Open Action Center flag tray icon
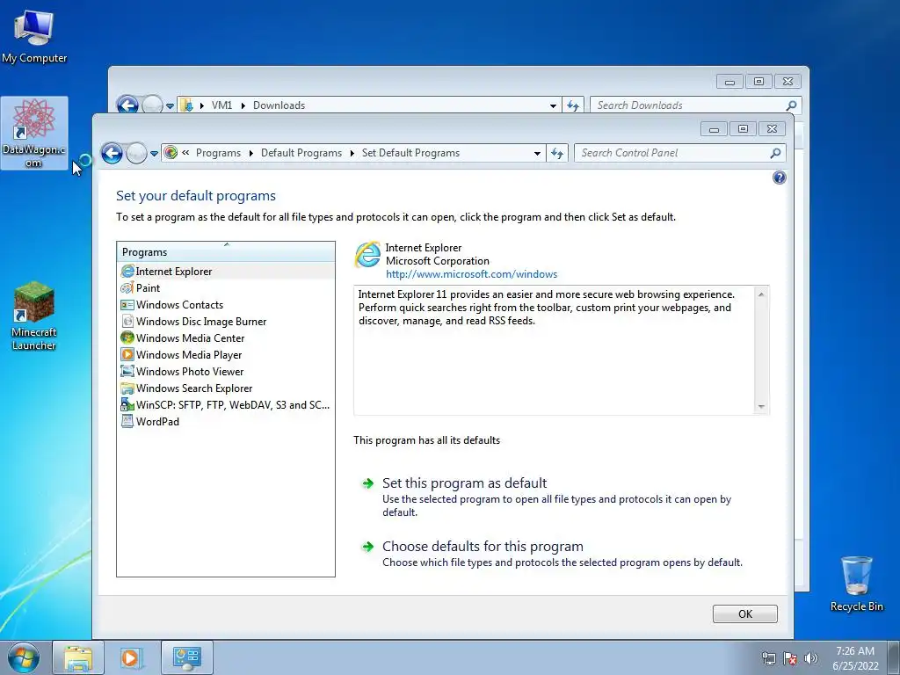The image size is (900, 675). [790, 658]
